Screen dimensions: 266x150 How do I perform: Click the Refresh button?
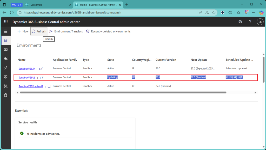click(39, 31)
